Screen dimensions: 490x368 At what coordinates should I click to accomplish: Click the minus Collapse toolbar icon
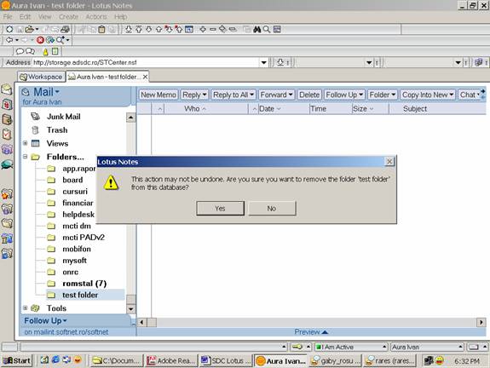point(213,29)
